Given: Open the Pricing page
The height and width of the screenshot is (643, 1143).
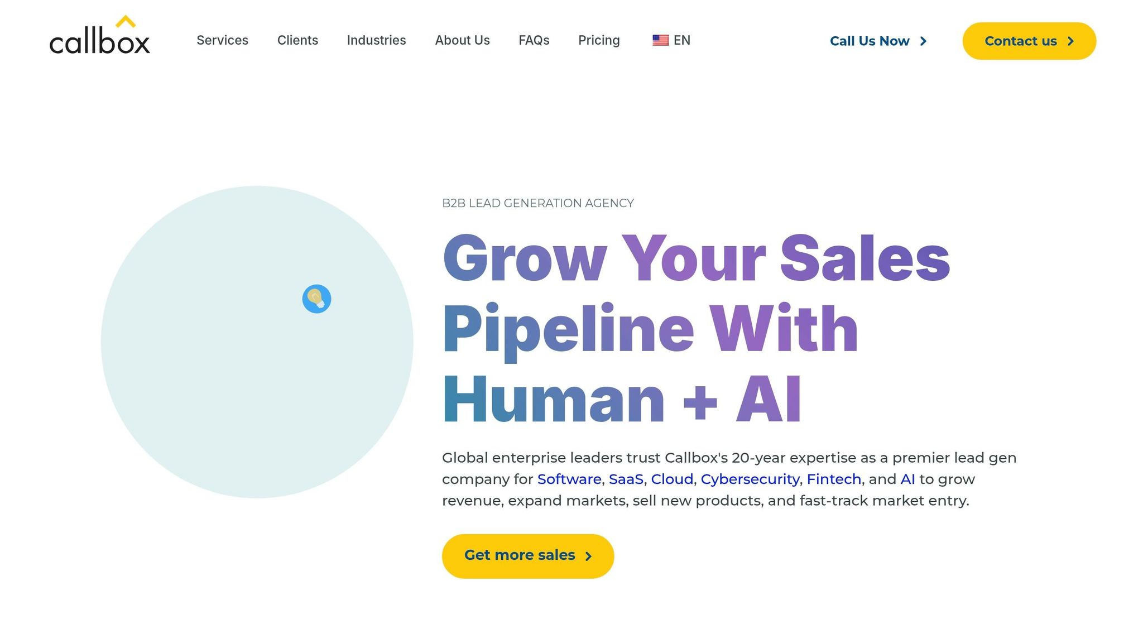Looking at the screenshot, I should pyautogui.click(x=599, y=40).
